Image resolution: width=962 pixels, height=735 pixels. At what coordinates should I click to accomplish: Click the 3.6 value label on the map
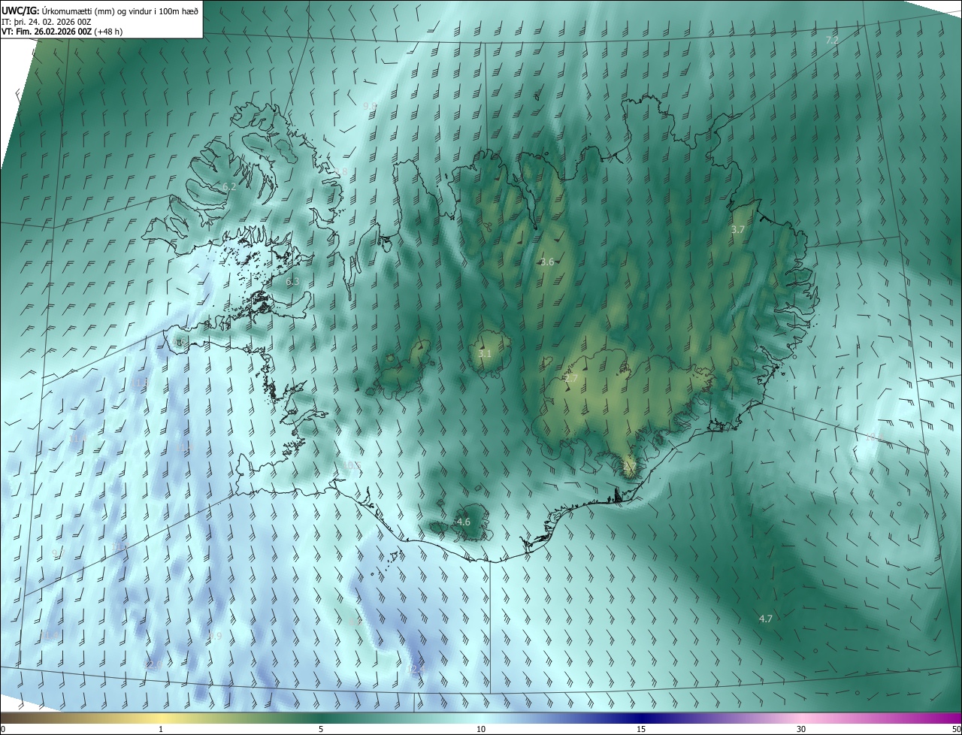click(x=547, y=262)
